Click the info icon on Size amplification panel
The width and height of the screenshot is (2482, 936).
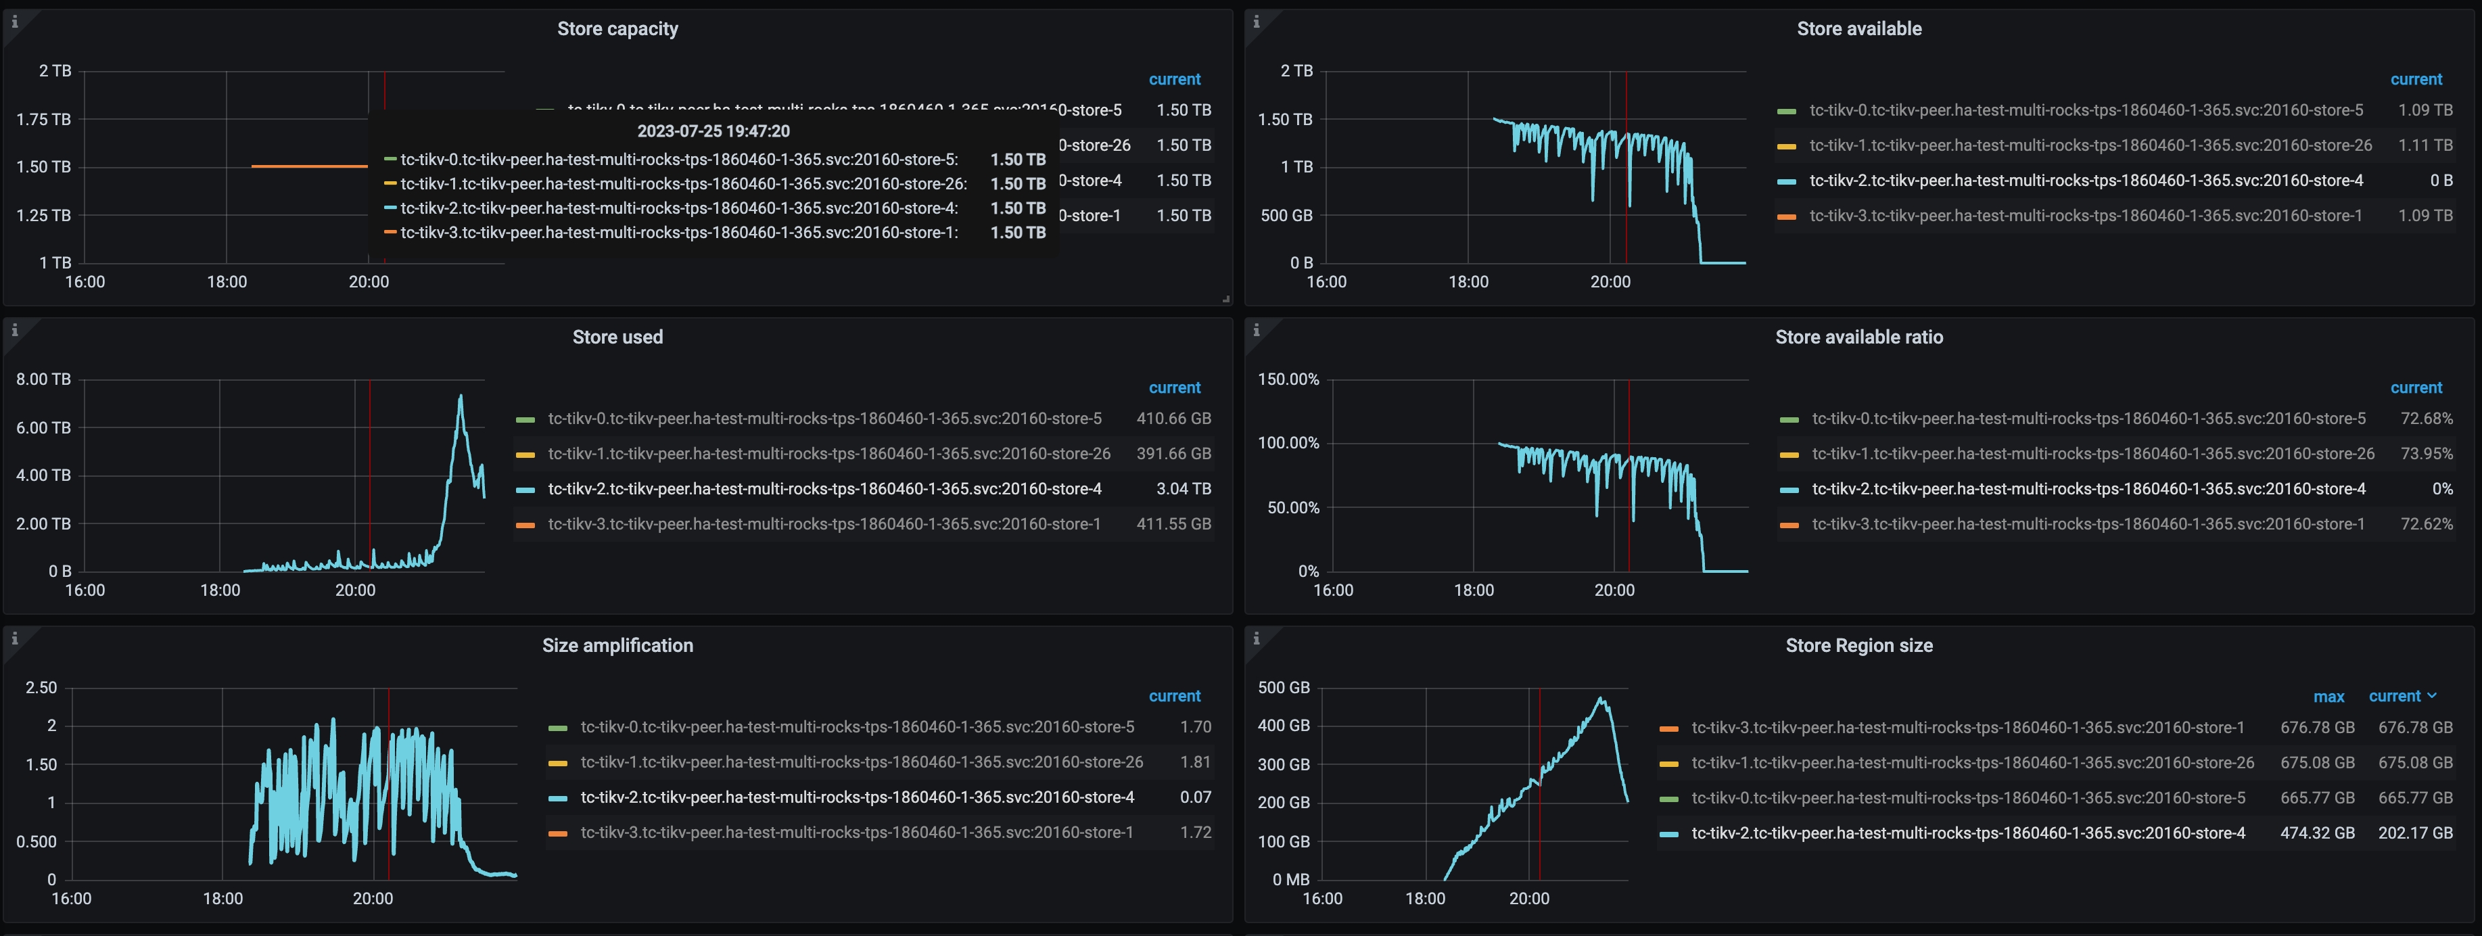pos(14,638)
